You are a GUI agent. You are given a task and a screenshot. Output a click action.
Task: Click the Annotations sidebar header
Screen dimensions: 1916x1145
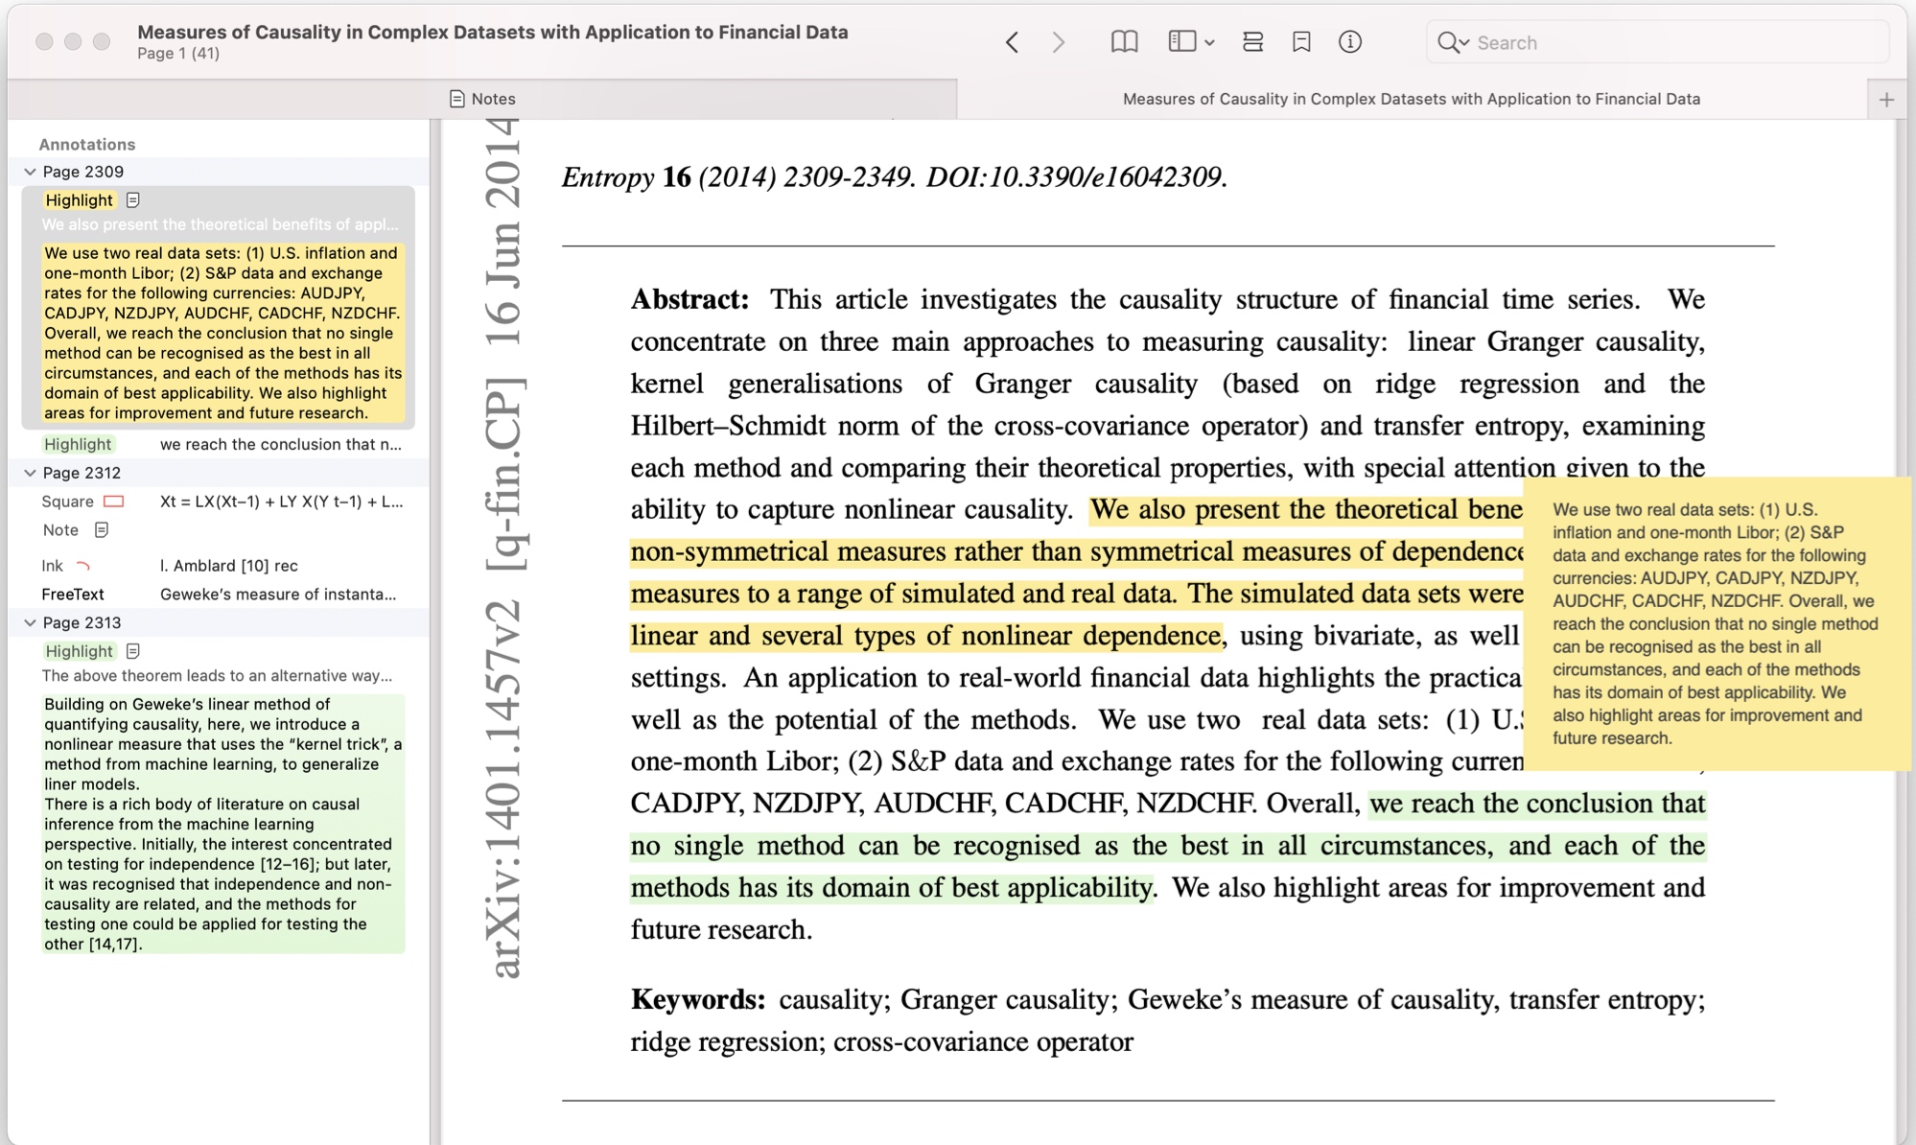86,144
